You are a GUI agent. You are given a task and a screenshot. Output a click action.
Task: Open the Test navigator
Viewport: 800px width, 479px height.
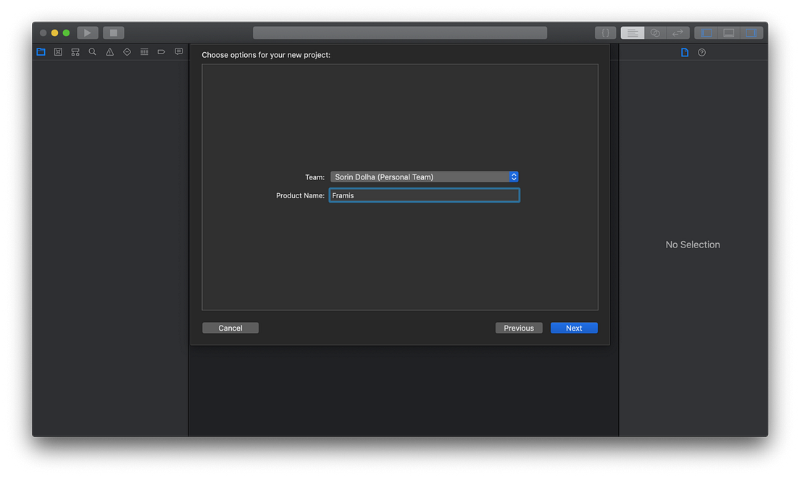127,51
